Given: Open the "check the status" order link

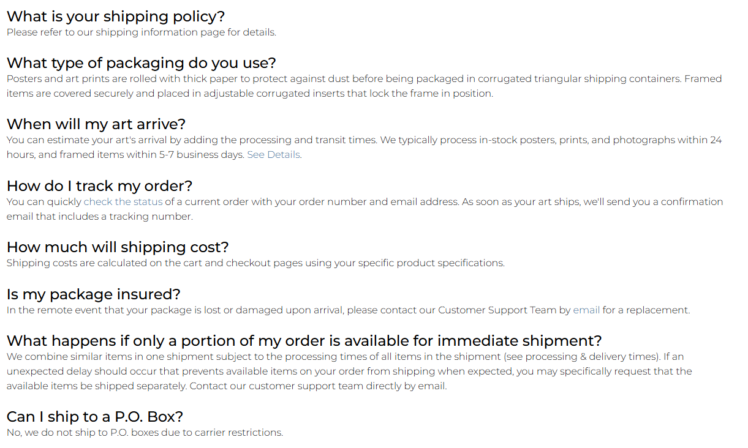Looking at the screenshot, I should (x=123, y=202).
